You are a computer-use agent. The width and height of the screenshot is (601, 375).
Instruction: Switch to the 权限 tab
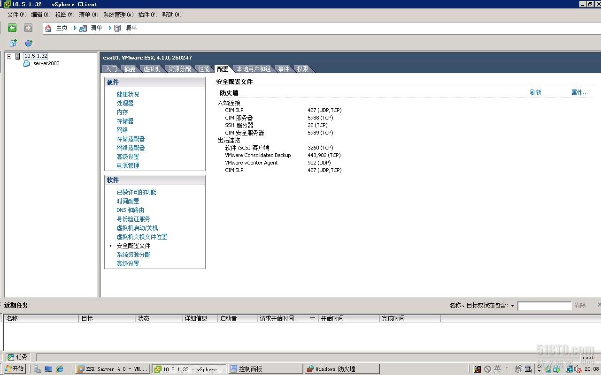click(x=303, y=69)
